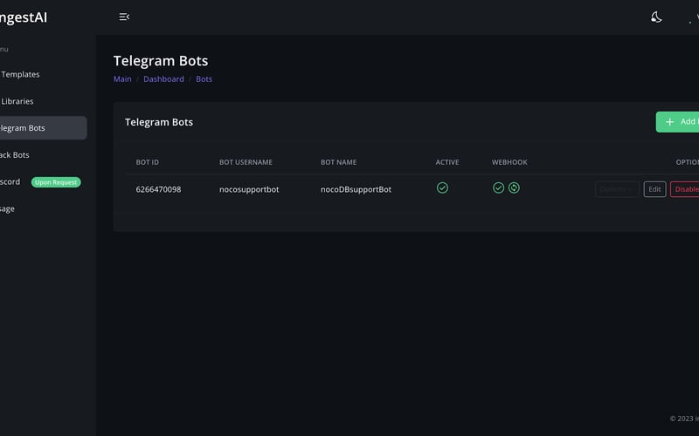Screen dimensions: 699x436
Task: Open the Discord sidebar item
Action: [x=10, y=181]
